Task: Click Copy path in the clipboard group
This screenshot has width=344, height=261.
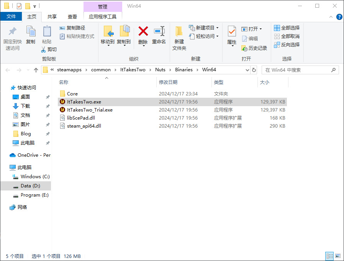Action: (x=72, y=28)
